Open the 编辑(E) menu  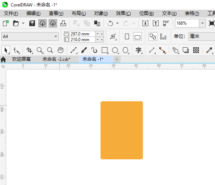coord(34,14)
